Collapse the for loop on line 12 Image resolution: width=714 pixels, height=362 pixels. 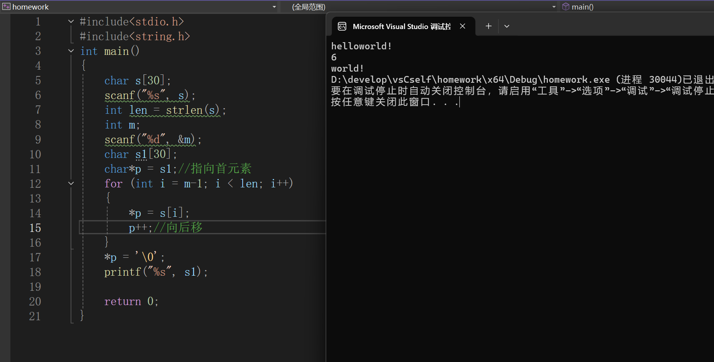(71, 183)
